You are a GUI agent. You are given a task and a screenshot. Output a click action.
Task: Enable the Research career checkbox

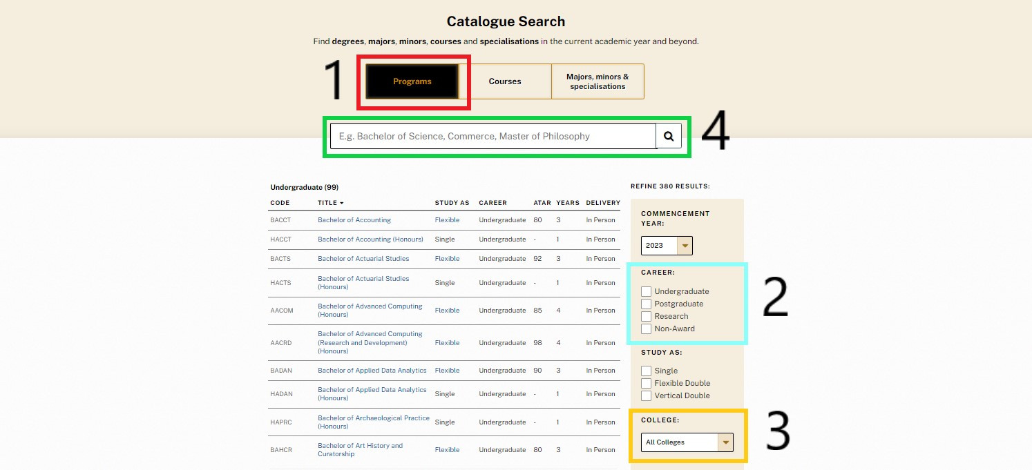click(646, 316)
